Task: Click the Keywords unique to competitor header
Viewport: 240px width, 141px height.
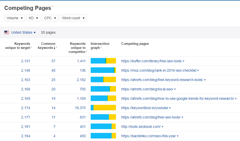Action: click(x=77, y=48)
